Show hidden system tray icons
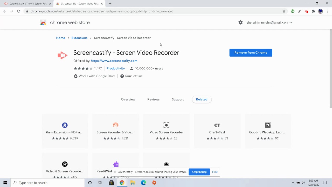332x187 pixels. pos(293,183)
